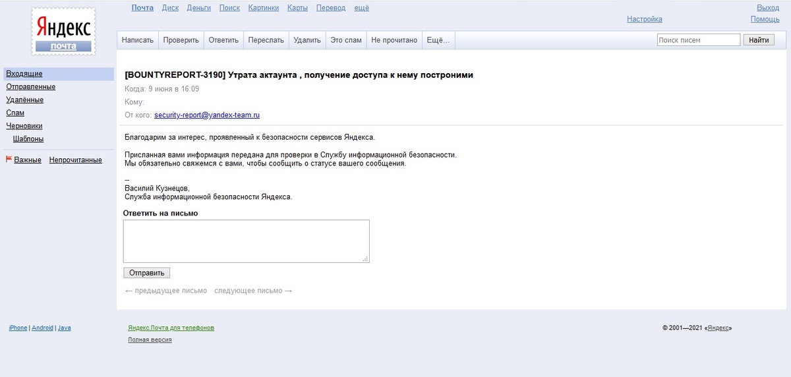Open the Поиск service link
This screenshot has width=791, height=377.
coord(229,8)
